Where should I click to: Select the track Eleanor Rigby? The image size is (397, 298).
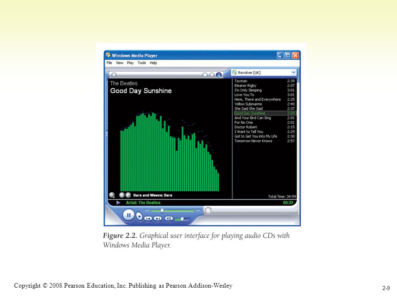(x=264, y=85)
